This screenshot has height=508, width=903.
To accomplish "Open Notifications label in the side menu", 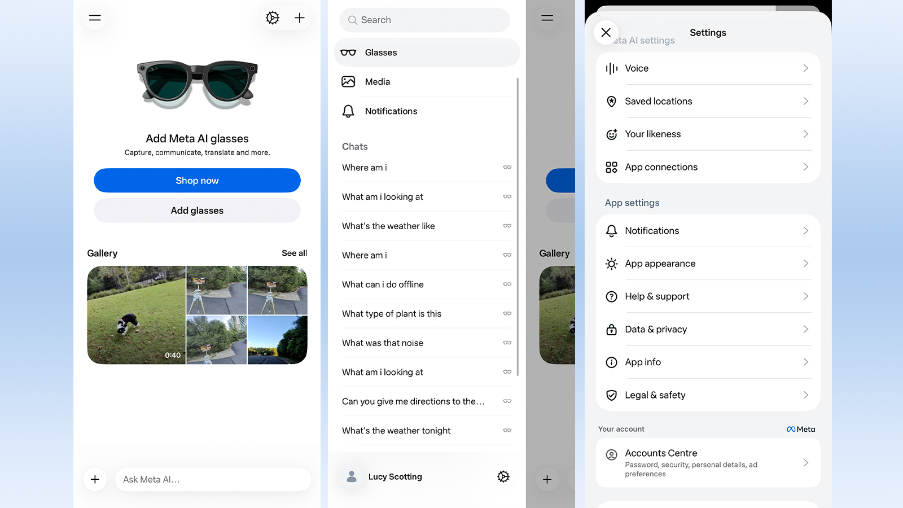I will [391, 111].
